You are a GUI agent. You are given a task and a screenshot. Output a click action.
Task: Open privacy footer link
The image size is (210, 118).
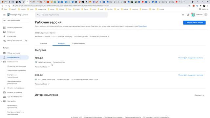point(133,117)
